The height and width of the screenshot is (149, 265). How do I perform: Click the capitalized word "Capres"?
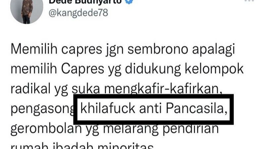tap(82, 69)
